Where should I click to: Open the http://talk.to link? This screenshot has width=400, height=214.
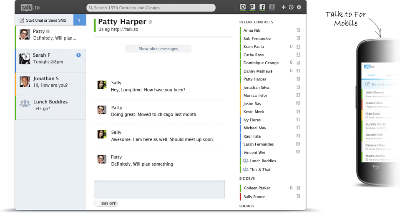(x=124, y=29)
